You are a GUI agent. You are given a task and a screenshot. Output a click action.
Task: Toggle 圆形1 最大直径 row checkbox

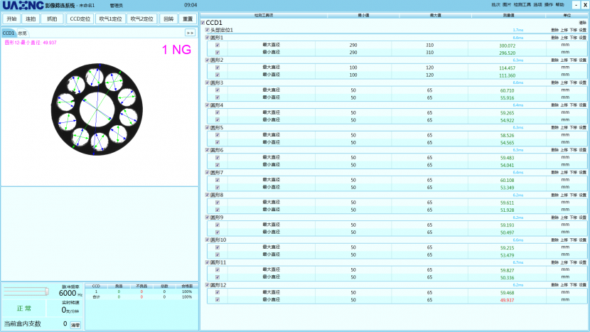[x=218, y=45]
